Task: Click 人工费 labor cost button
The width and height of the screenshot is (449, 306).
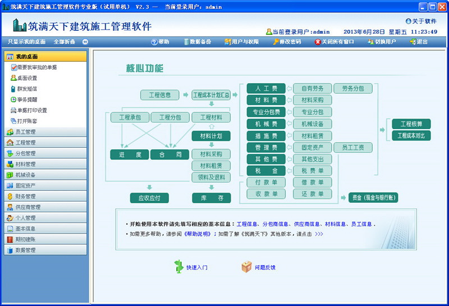Action: (266, 89)
